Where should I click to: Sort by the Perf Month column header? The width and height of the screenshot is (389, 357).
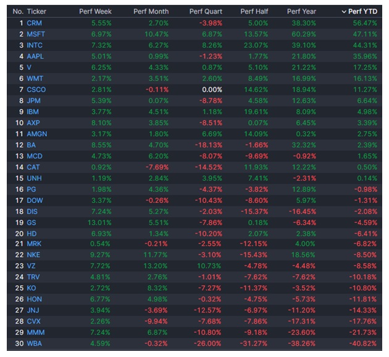151,11
